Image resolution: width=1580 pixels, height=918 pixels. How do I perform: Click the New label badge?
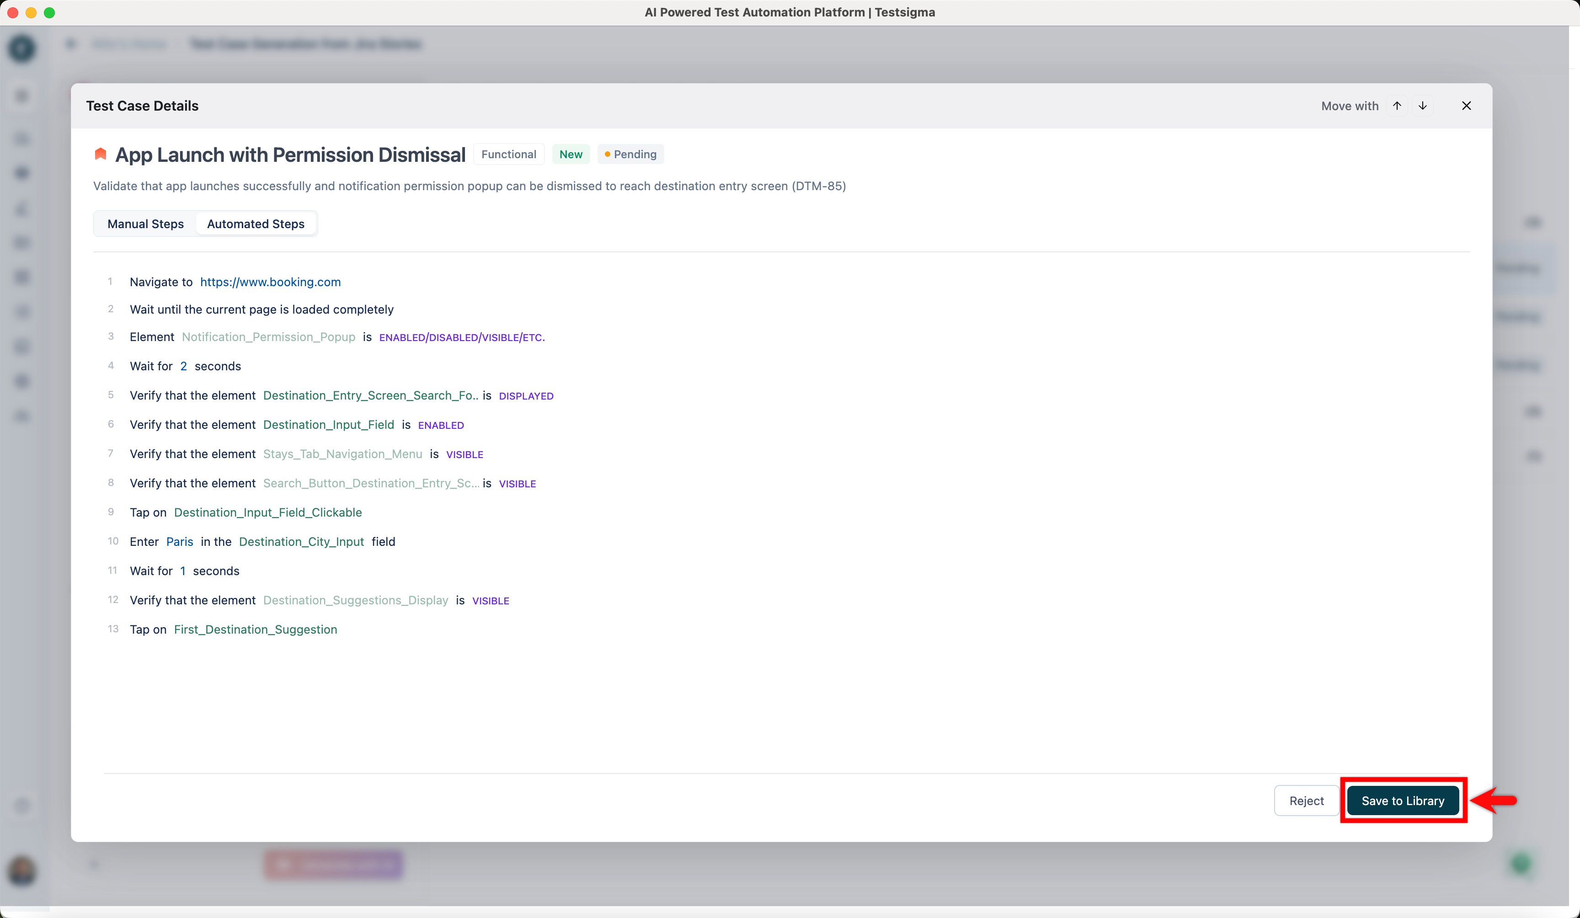click(x=571, y=154)
